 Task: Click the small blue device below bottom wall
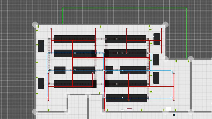[x=174, y=115]
